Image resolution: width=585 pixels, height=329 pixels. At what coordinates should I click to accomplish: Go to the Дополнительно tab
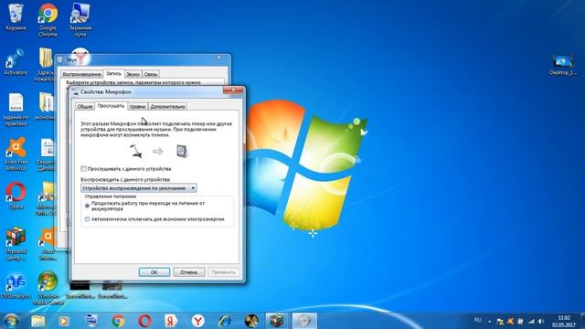[x=167, y=106]
